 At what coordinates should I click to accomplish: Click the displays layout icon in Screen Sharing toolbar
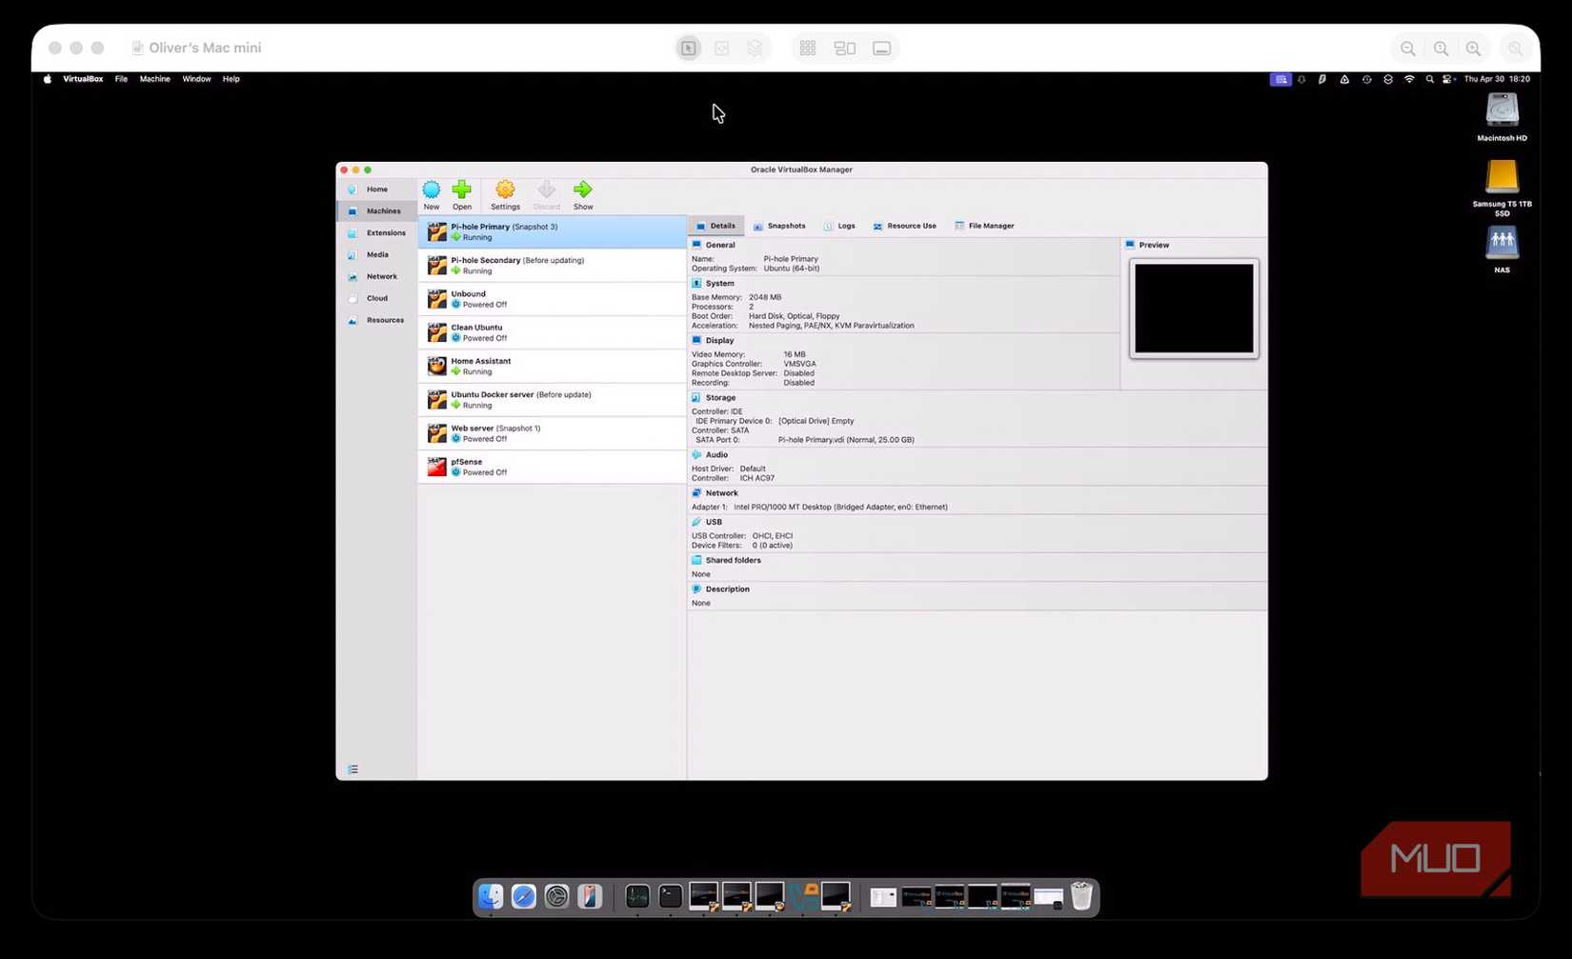point(844,48)
